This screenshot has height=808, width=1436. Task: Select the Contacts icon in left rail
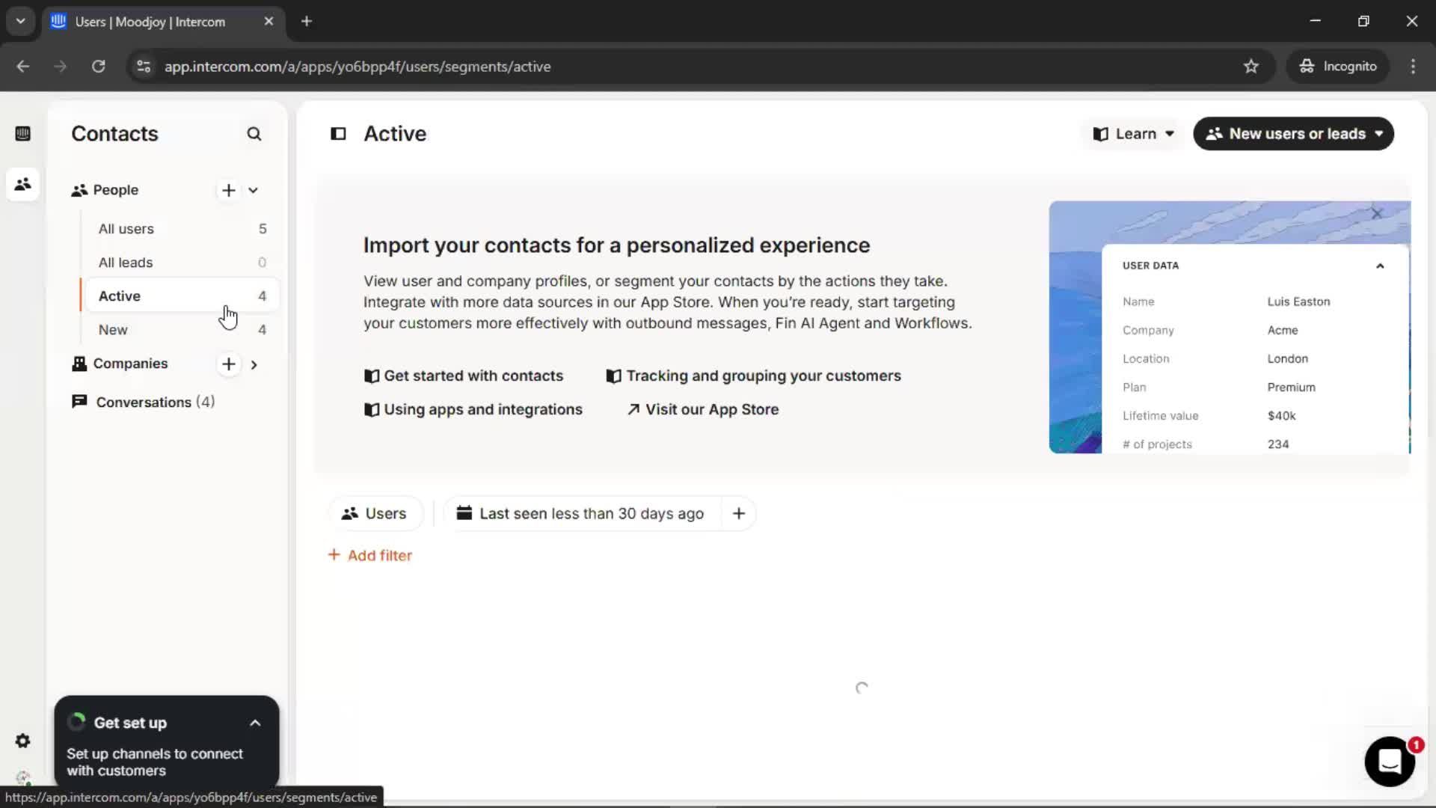tap(22, 184)
